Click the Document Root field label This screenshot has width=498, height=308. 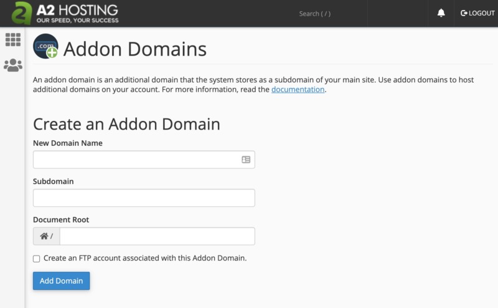(61, 219)
